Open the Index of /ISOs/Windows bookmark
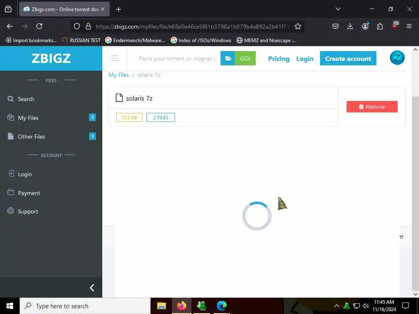Viewport: 419px width, 314px height. click(201, 40)
